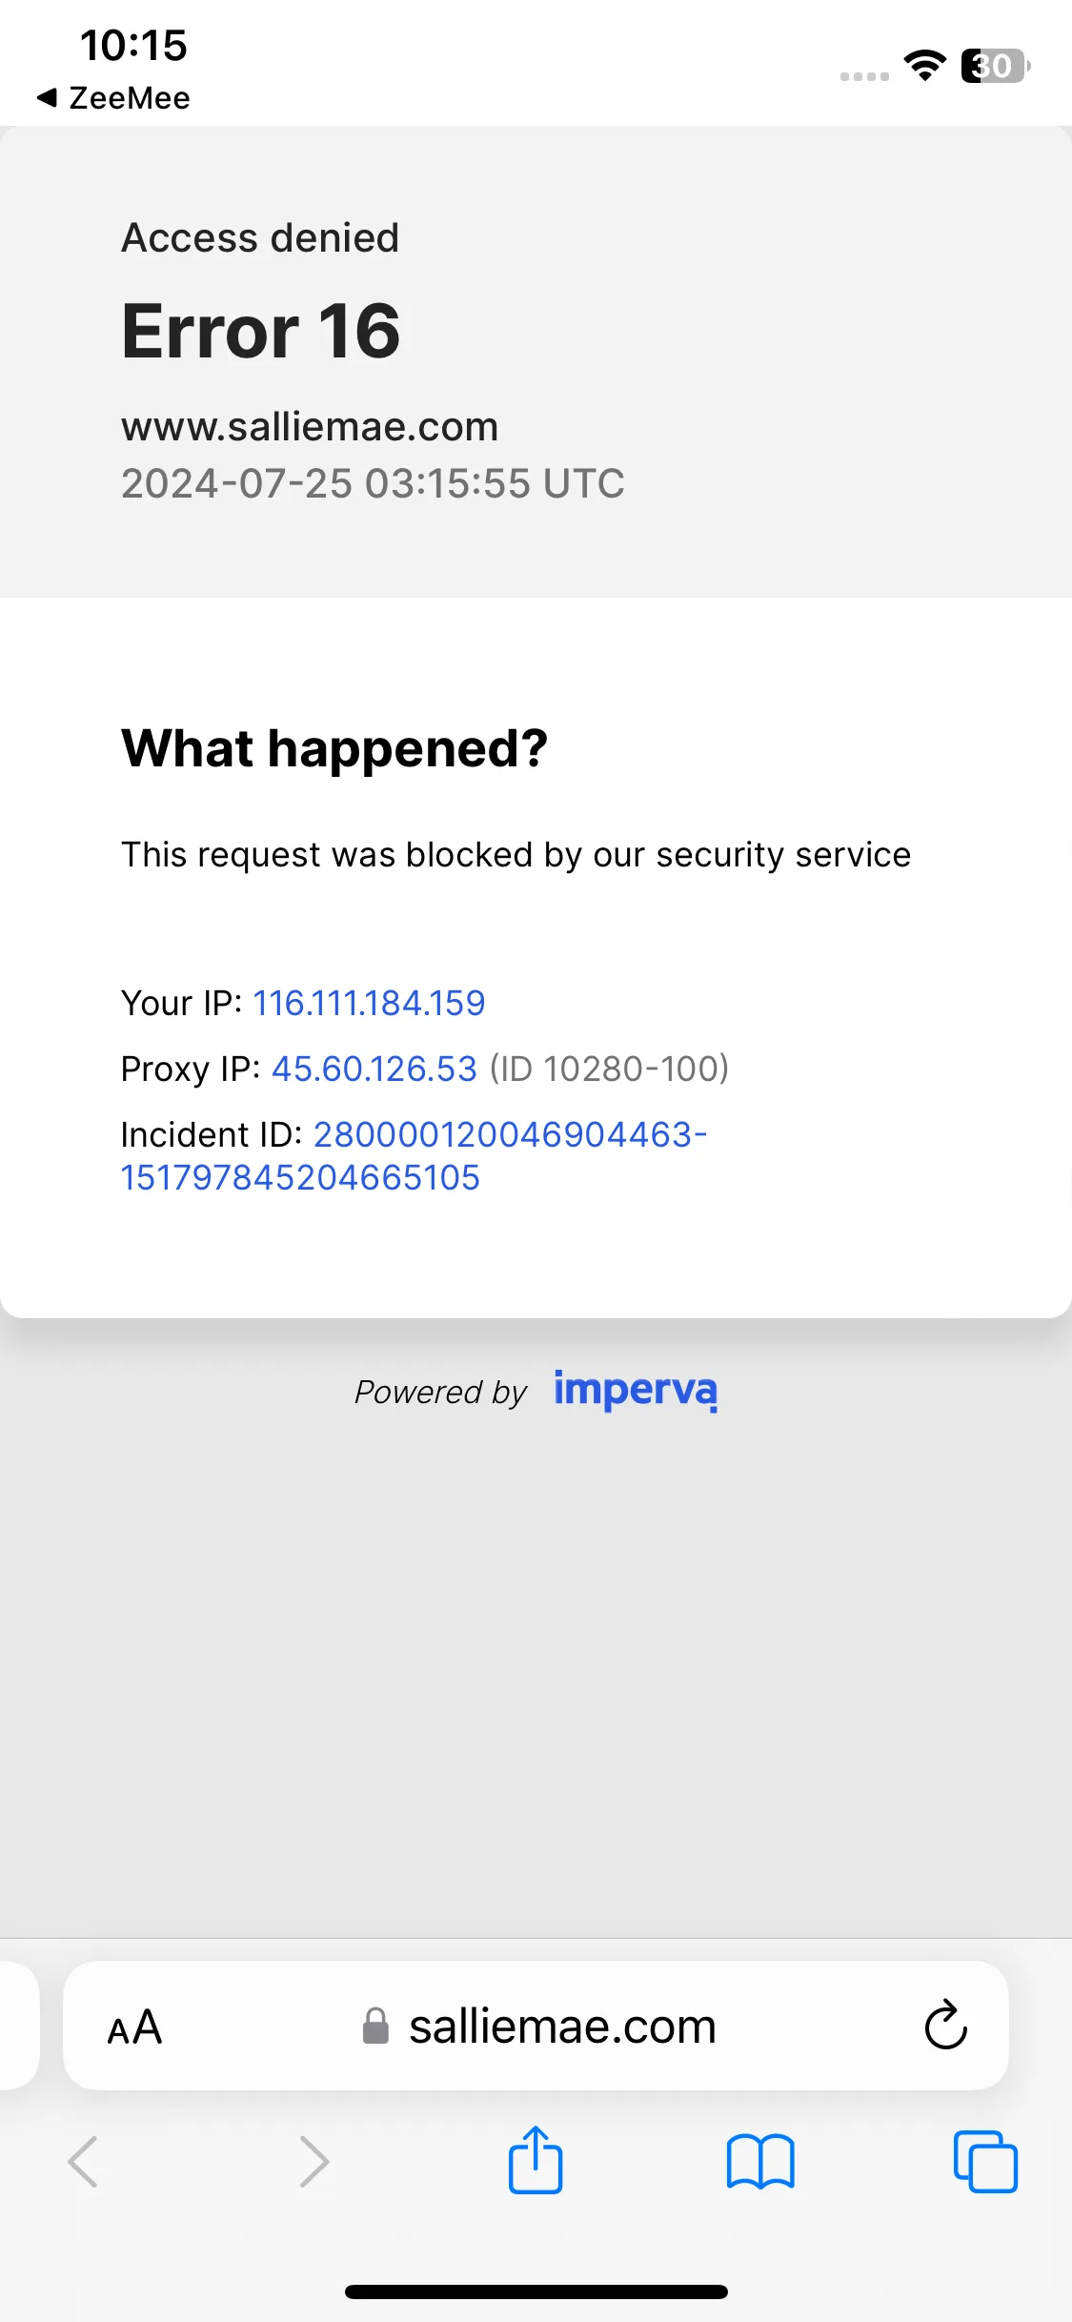Tap the Imperva logo

tap(636, 1390)
